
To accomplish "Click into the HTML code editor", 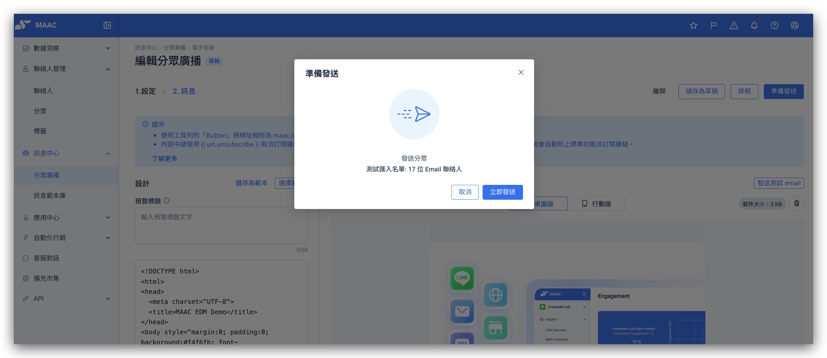I will (221, 302).
